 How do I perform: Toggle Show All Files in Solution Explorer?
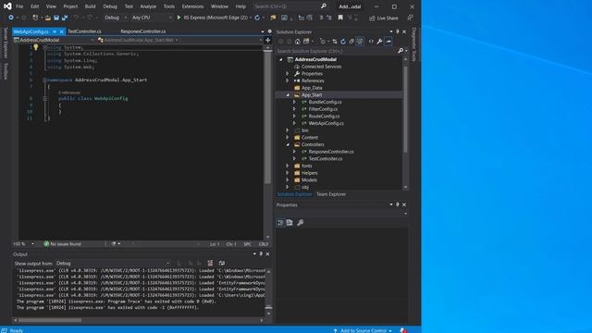[x=360, y=42]
